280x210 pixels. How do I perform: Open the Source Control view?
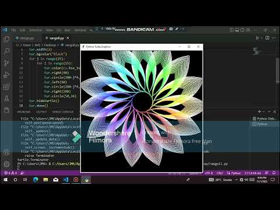(6, 63)
